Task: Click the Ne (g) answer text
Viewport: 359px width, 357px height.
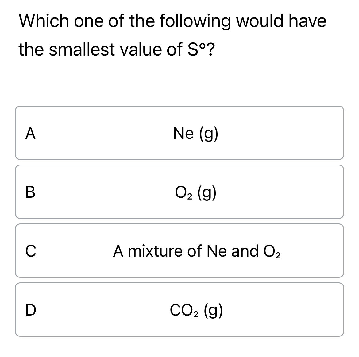Action: [196, 133]
